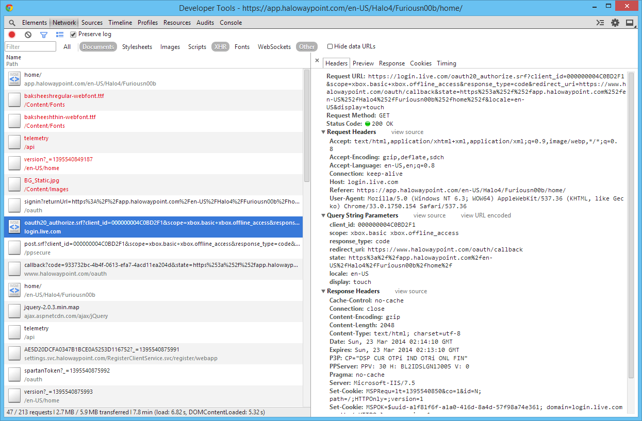The width and height of the screenshot is (642, 421).
Task: Open DevTools settings gear
Action: 615,23
